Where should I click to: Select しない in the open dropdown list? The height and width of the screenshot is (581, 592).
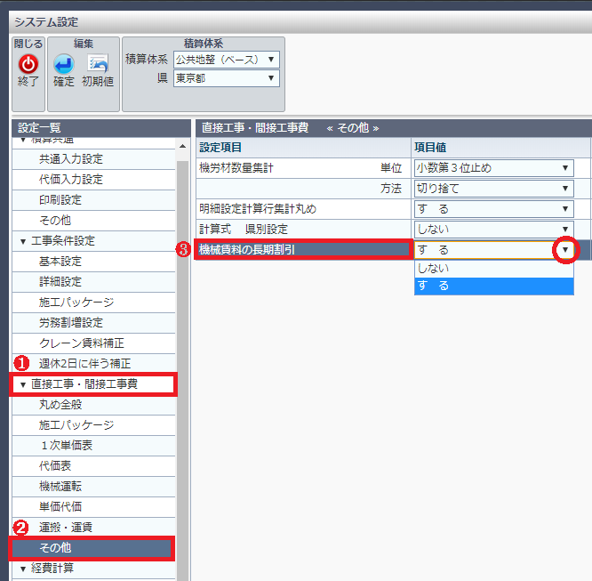[493, 268]
